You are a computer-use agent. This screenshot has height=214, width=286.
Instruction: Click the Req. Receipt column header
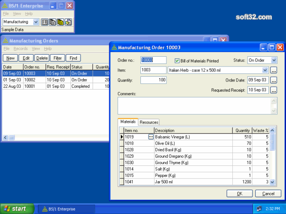point(58,67)
